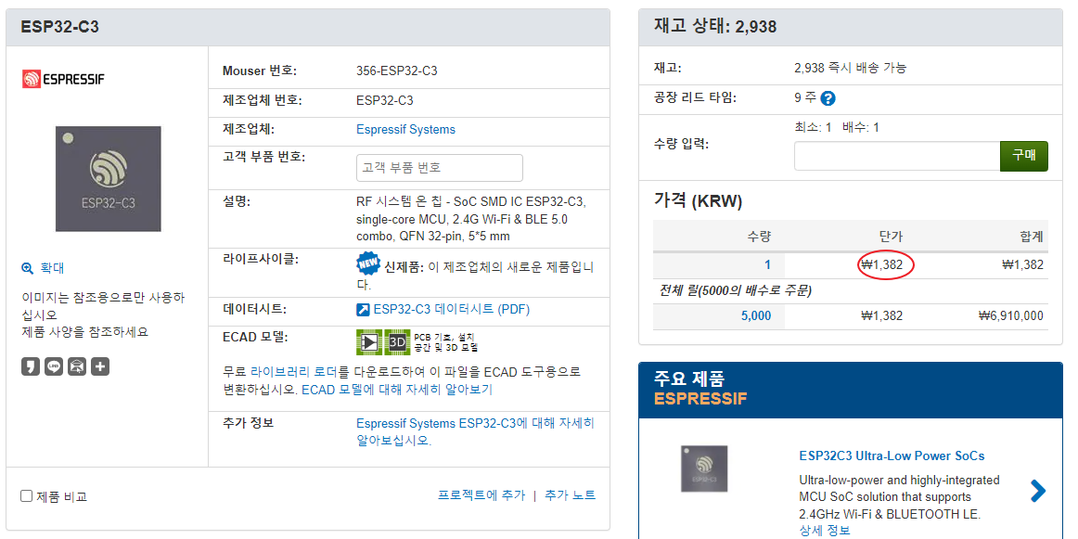Screen dimensions: 1078x539
Task: Click quantity 1 in the price table
Action: (767, 264)
